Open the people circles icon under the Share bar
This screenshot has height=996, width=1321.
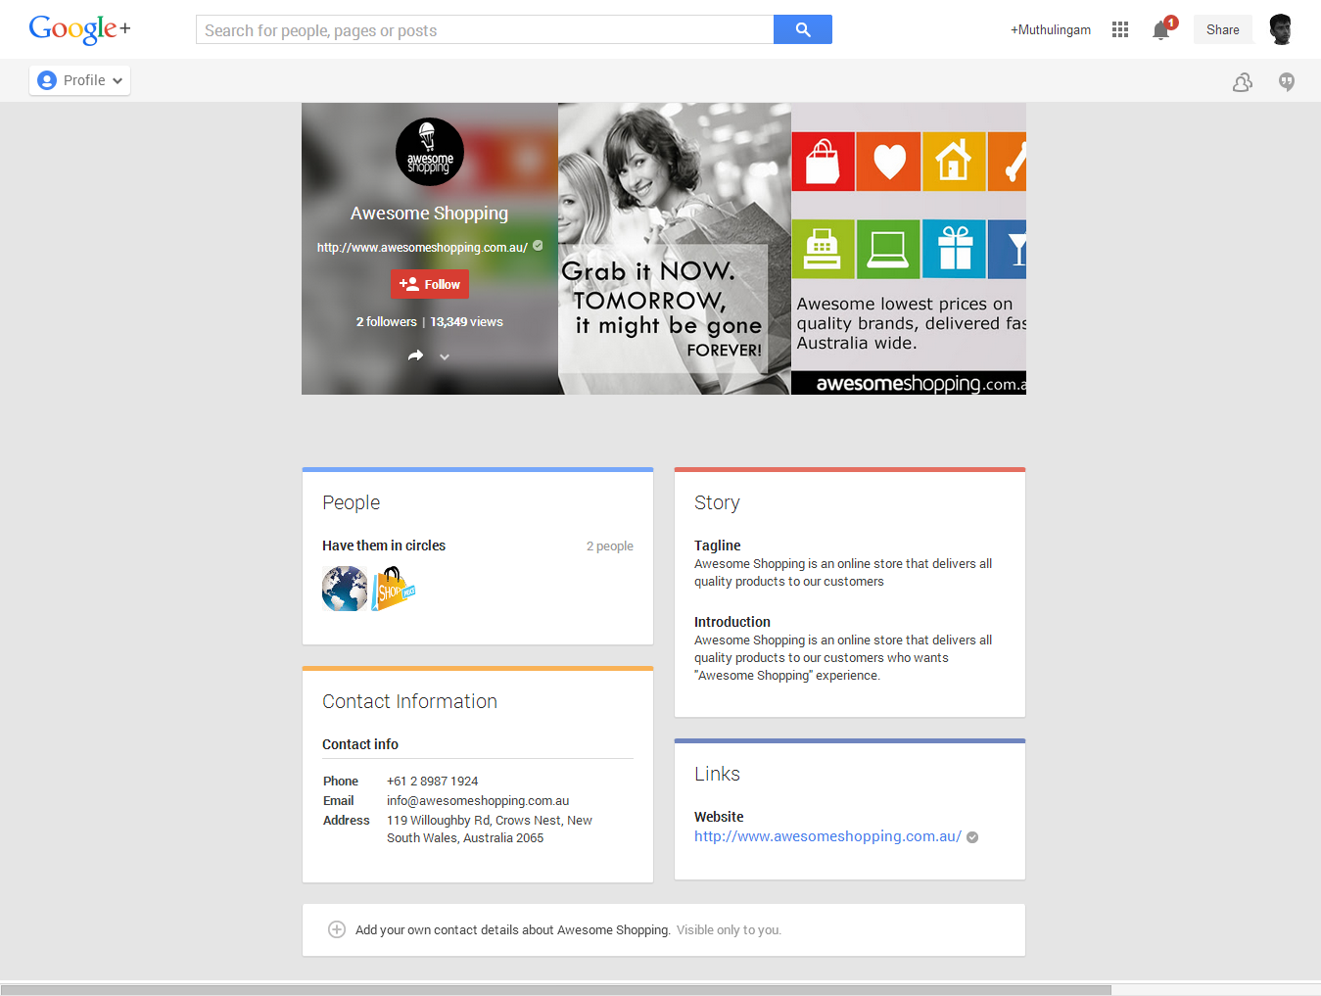click(x=1243, y=82)
